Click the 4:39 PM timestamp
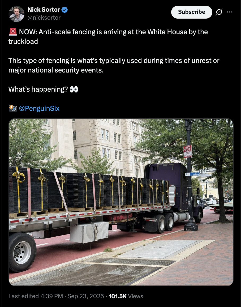The image size is (241, 307). [x=52, y=296]
